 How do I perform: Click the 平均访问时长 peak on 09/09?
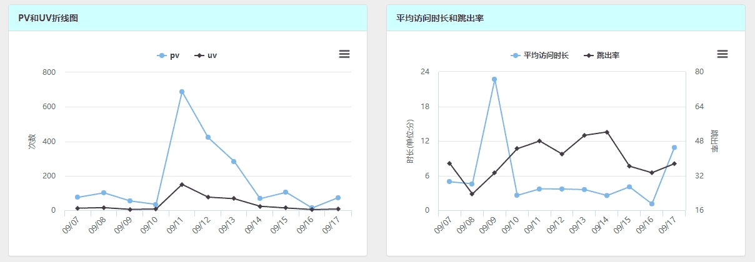coord(494,79)
